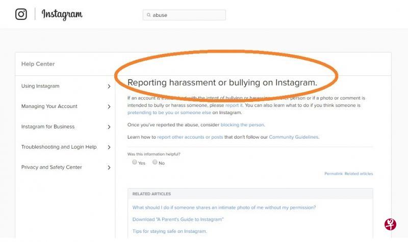
Task: Click the 'Was this information helpful?' text
Action: coord(154,154)
